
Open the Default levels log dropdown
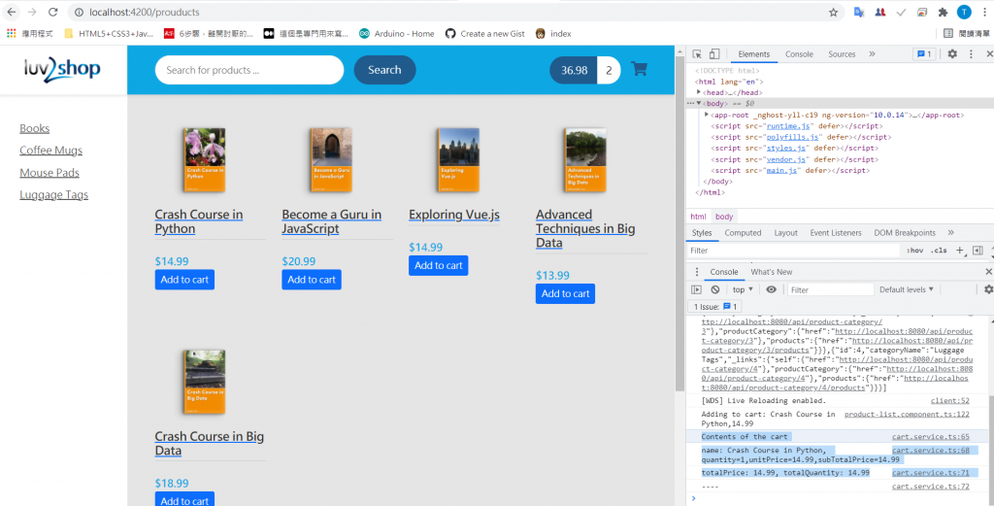pos(906,289)
